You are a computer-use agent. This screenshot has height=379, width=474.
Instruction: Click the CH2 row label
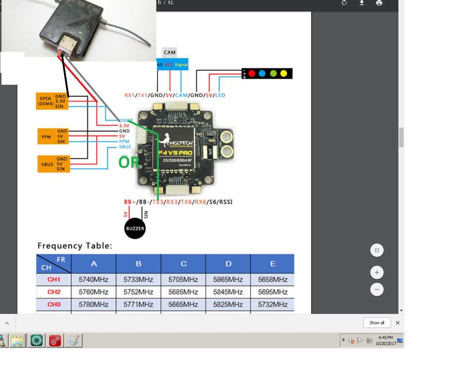coord(54,292)
